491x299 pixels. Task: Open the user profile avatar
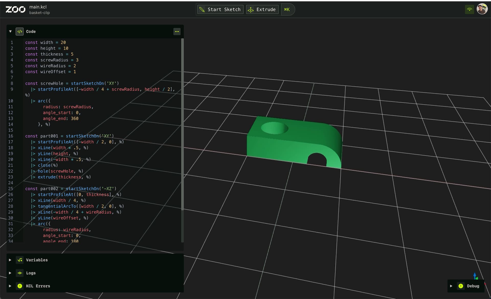tap(482, 9)
